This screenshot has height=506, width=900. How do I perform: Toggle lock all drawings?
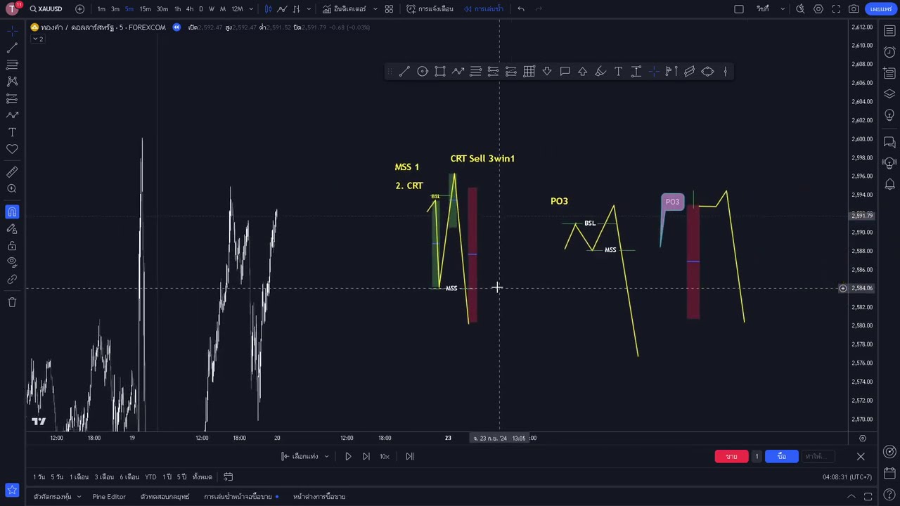click(x=12, y=246)
